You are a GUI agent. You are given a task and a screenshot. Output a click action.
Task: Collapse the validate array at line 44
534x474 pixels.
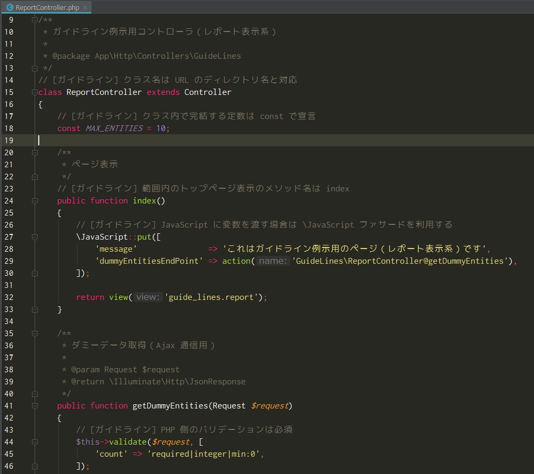(x=35, y=442)
